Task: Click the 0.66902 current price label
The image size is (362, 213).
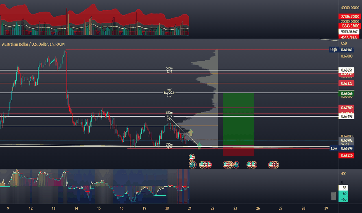Action: pyautogui.click(x=346, y=140)
